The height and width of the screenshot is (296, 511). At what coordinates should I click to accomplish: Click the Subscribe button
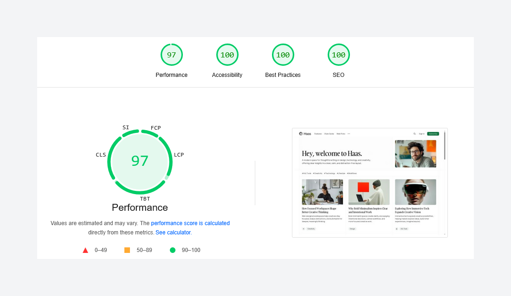pyautogui.click(x=433, y=134)
